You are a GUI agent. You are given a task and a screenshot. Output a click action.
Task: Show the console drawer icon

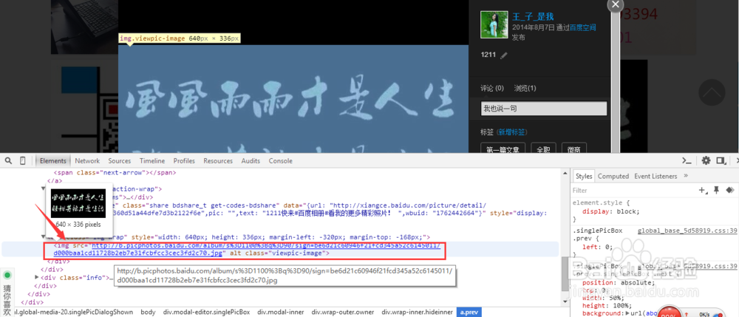tap(687, 160)
